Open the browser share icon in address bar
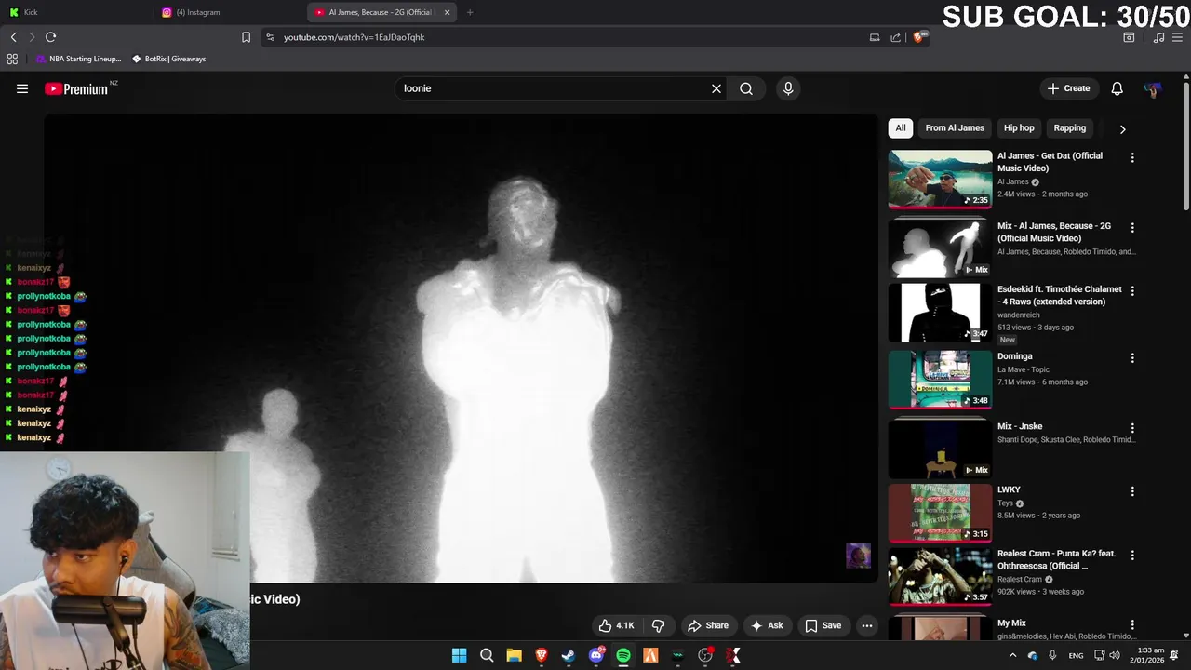1191x670 pixels. 895,37
